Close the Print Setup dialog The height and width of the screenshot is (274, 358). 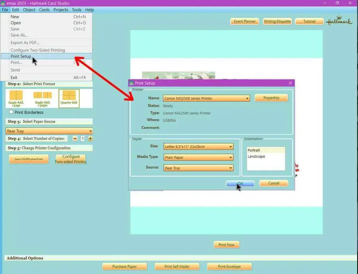pyautogui.click(x=290, y=83)
